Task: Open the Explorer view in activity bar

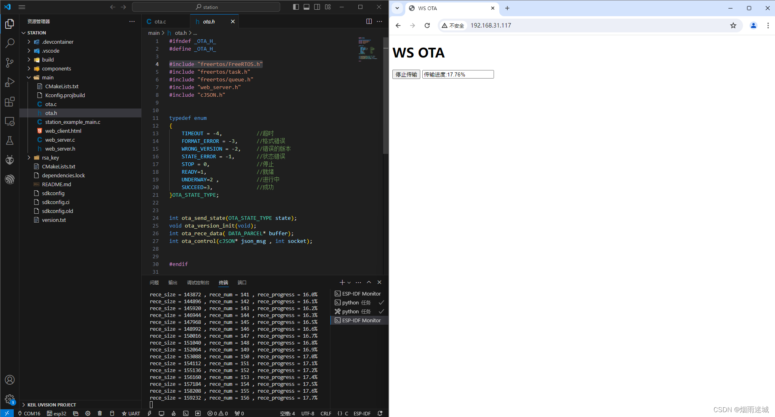Action: coord(10,24)
